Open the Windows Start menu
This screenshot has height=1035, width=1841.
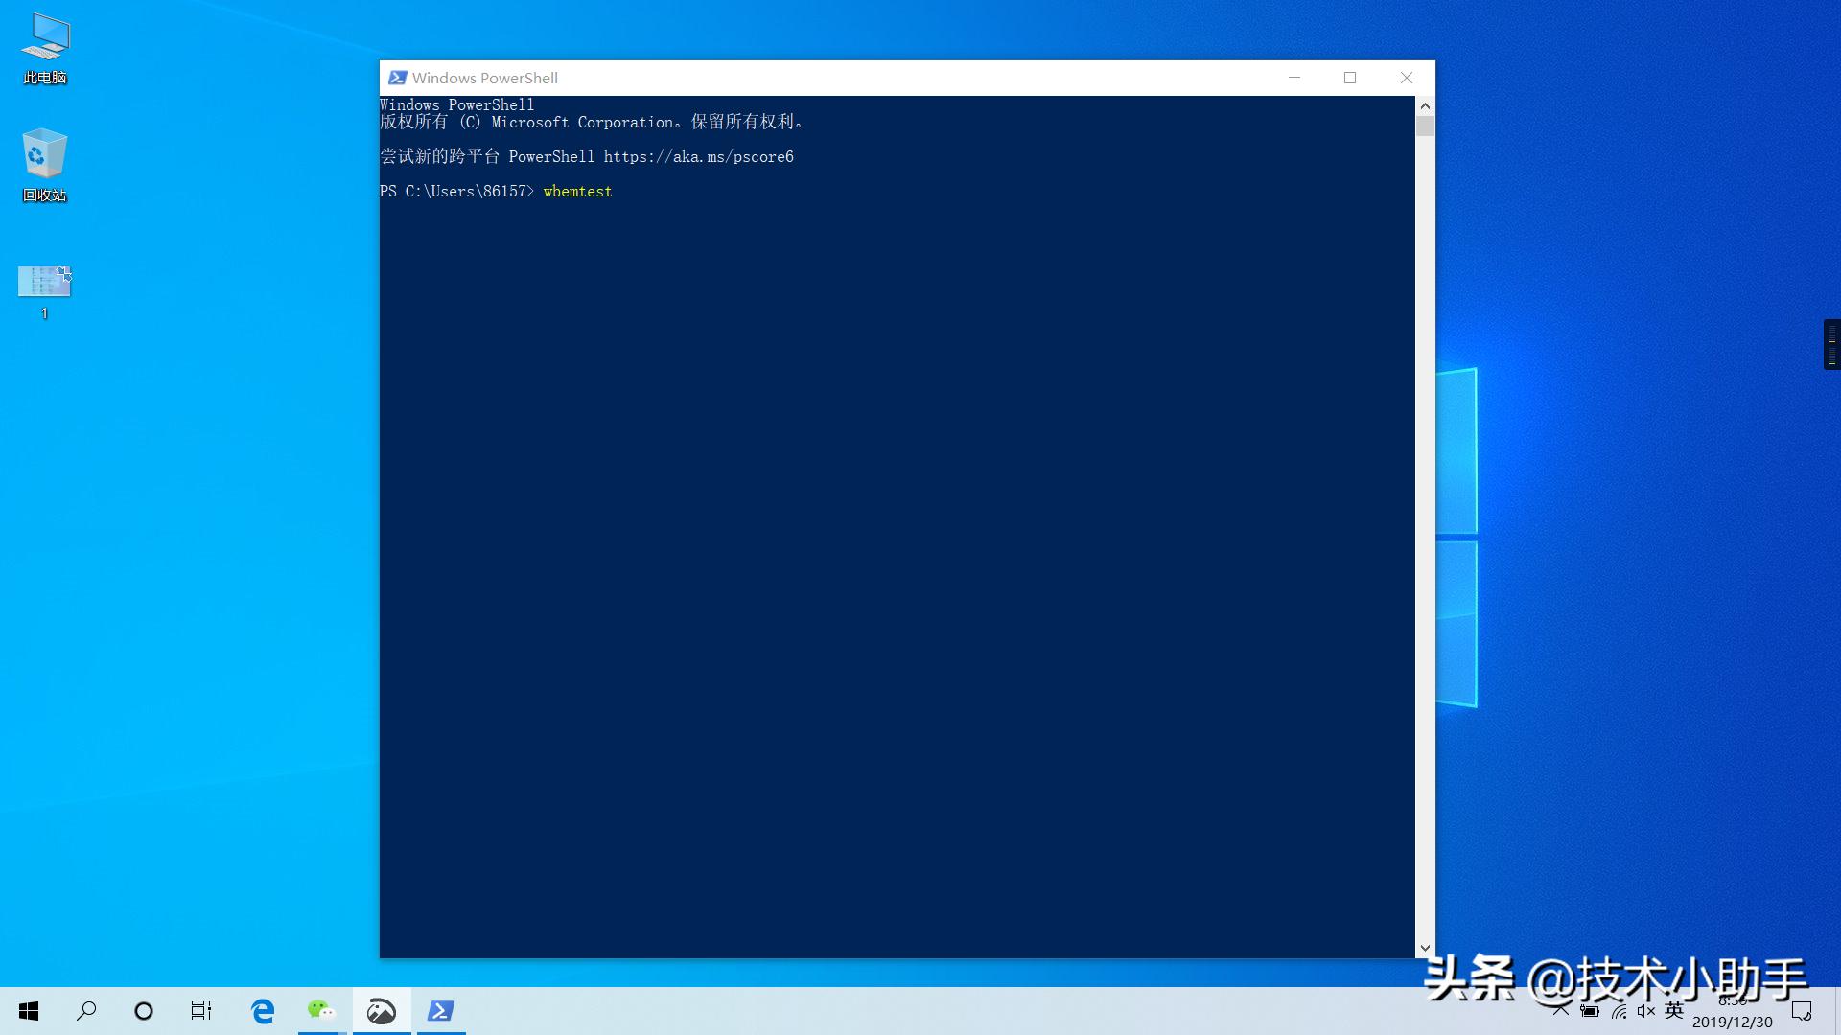(x=29, y=1011)
